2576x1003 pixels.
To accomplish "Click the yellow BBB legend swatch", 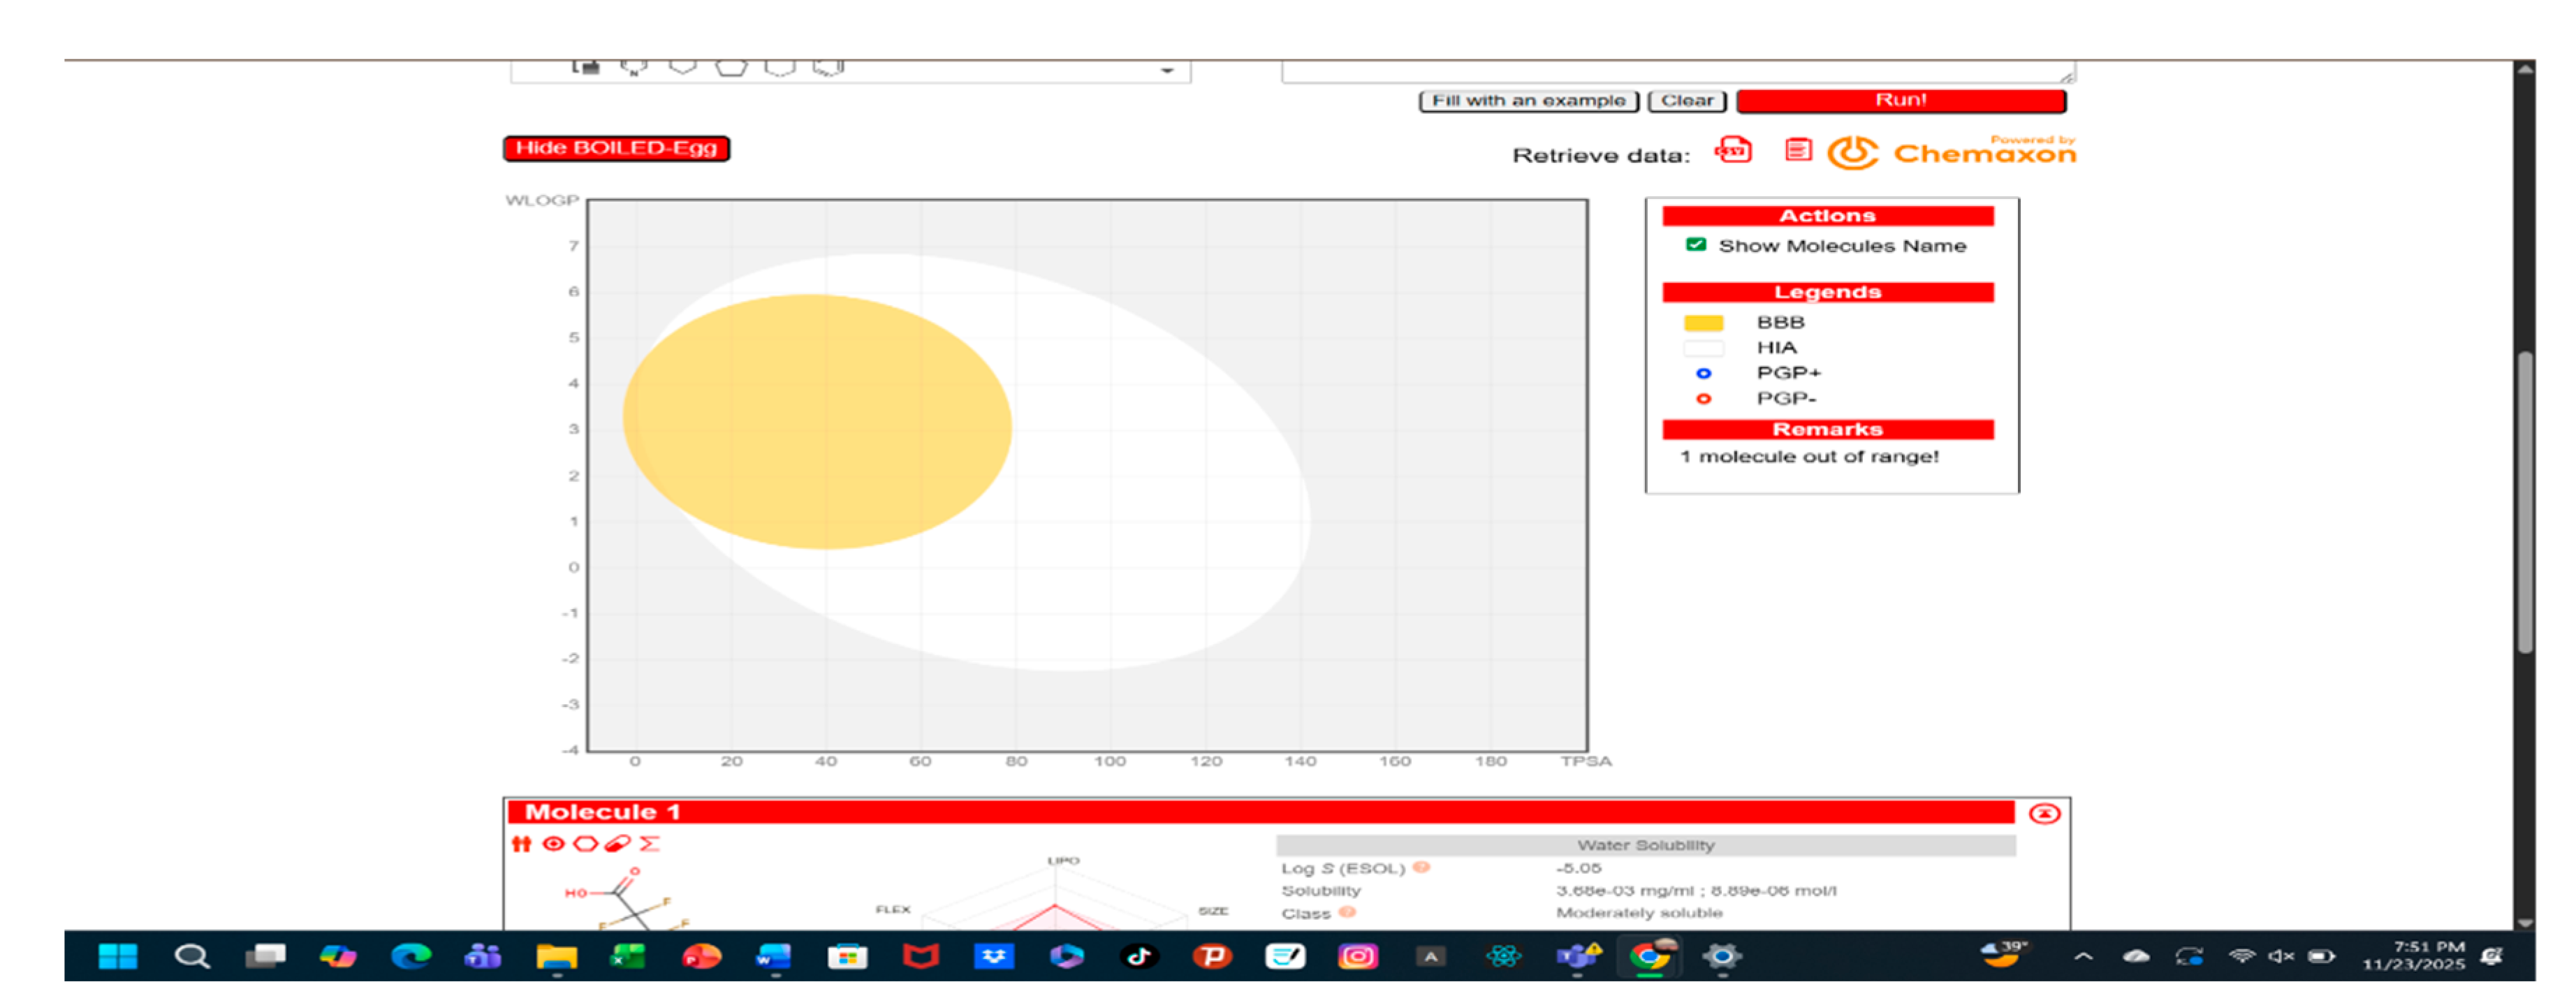I will tap(1703, 323).
